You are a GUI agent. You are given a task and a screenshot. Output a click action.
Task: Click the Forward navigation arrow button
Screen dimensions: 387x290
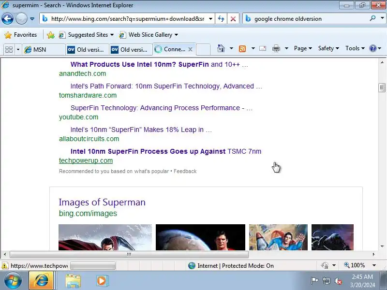21,18
